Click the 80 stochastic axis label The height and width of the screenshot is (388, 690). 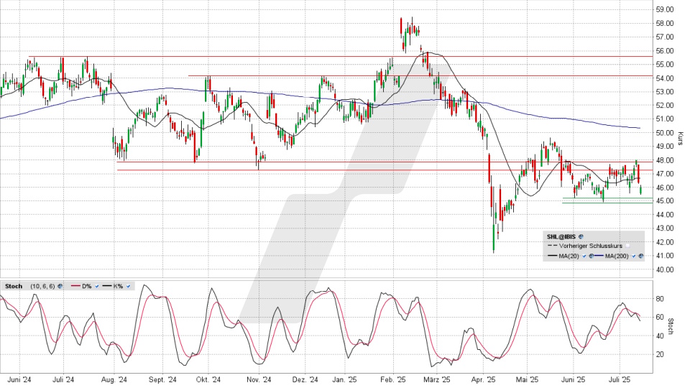pos(660,299)
